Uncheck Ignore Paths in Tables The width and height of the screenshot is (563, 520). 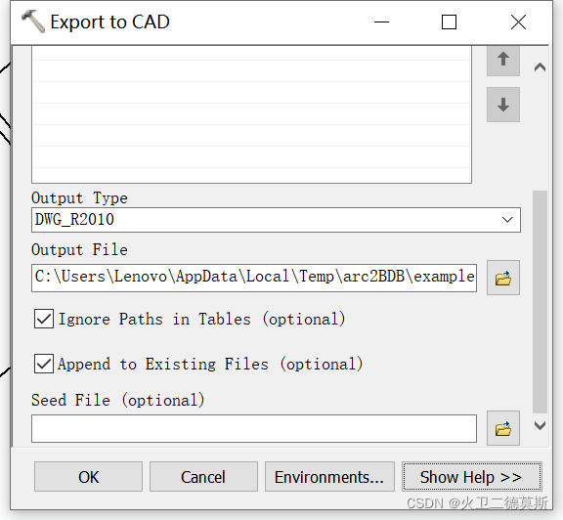(x=44, y=319)
